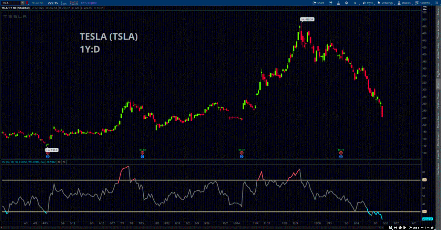
Task: Switch to the Times And Sales tab
Action: coord(438,29)
